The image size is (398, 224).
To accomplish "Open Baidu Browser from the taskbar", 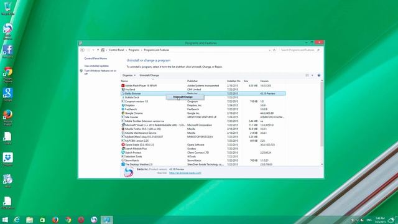I will tap(94, 220).
